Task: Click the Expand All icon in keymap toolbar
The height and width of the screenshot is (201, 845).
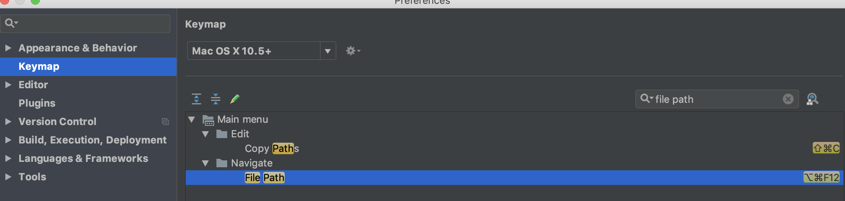Action: click(x=196, y=99)
